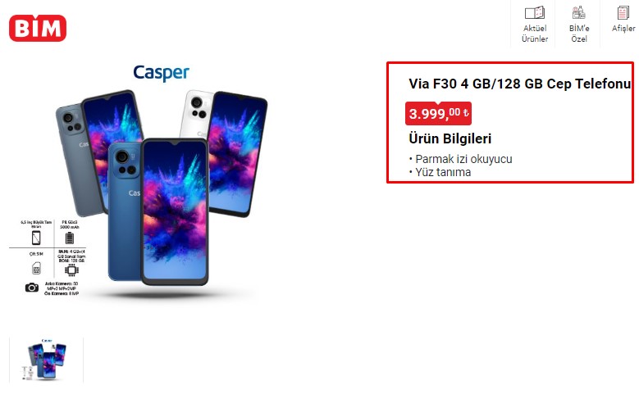Click the processor chip icon in the specs
639x399 pixels.
click(71, 270)
